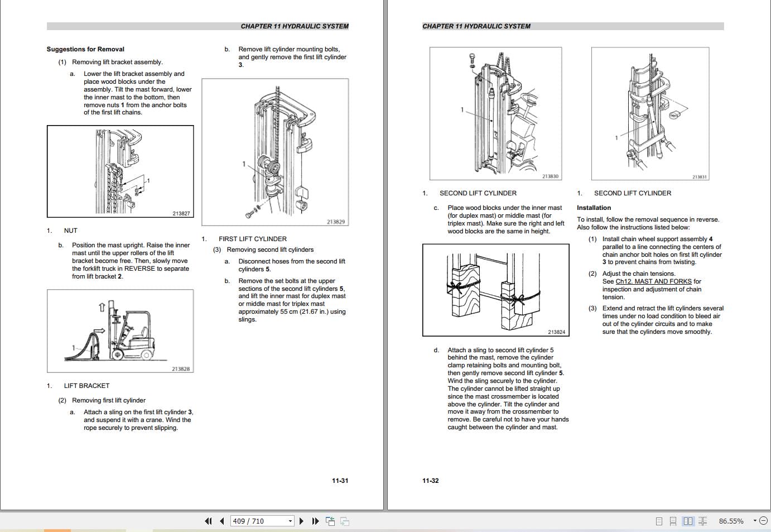Image resolution: width=771 pixels, height=532 pixels.
Task: Click the 'Installation' heading
Action: tap(594, 208)
